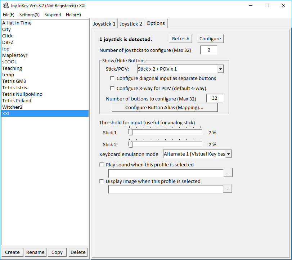The image size is (292, 260).
Task: Select the 'Click' profile
Action: 45,36
